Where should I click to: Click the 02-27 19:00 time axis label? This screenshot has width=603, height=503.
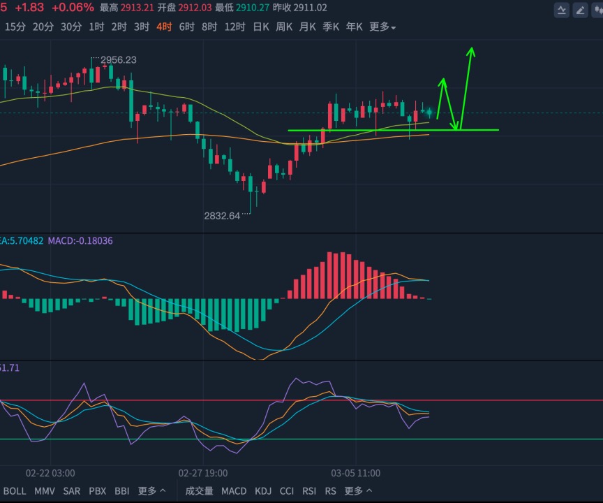coord(203,473)
